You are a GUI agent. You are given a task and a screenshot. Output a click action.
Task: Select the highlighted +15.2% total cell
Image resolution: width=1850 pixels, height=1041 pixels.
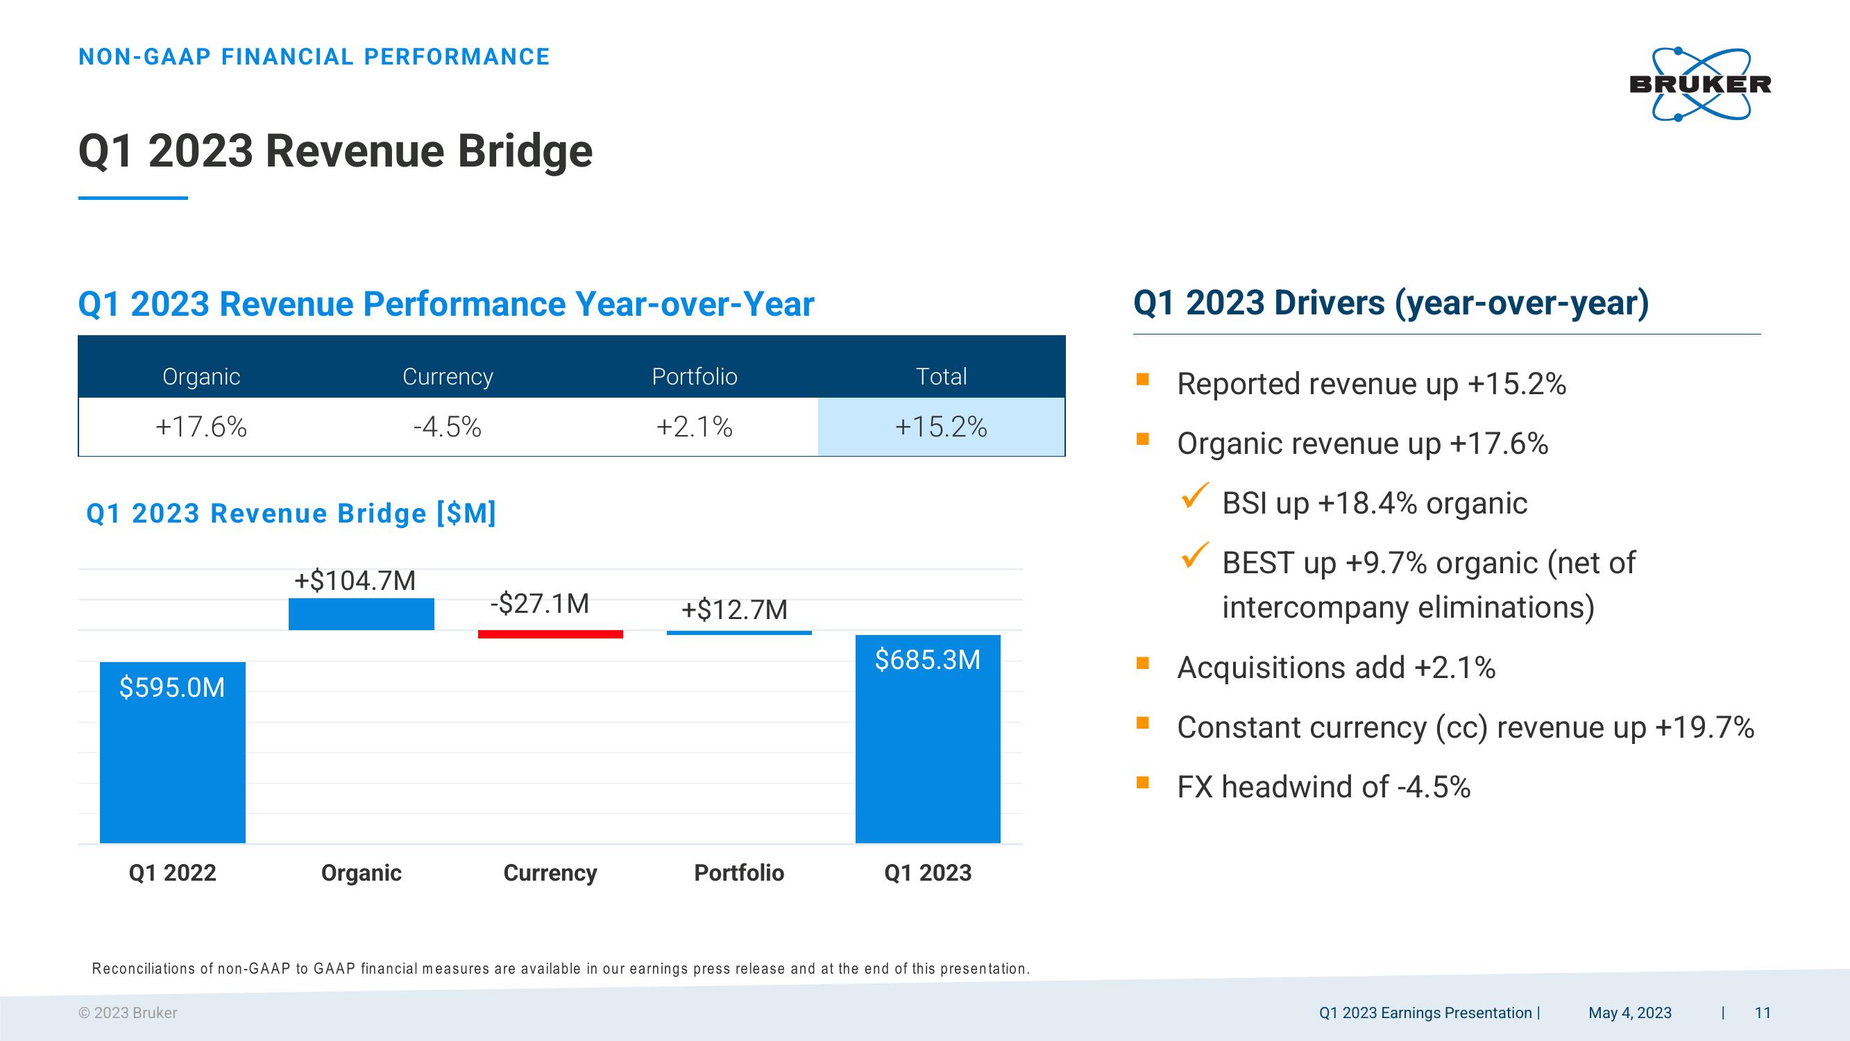[942, 427]
